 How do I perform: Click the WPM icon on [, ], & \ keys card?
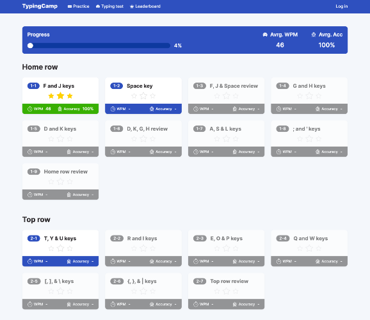[x=29, y=304]
